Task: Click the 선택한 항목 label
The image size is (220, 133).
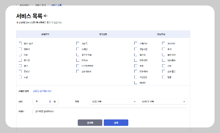Action: 23,91
